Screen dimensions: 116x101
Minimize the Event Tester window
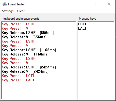point(85,4)
